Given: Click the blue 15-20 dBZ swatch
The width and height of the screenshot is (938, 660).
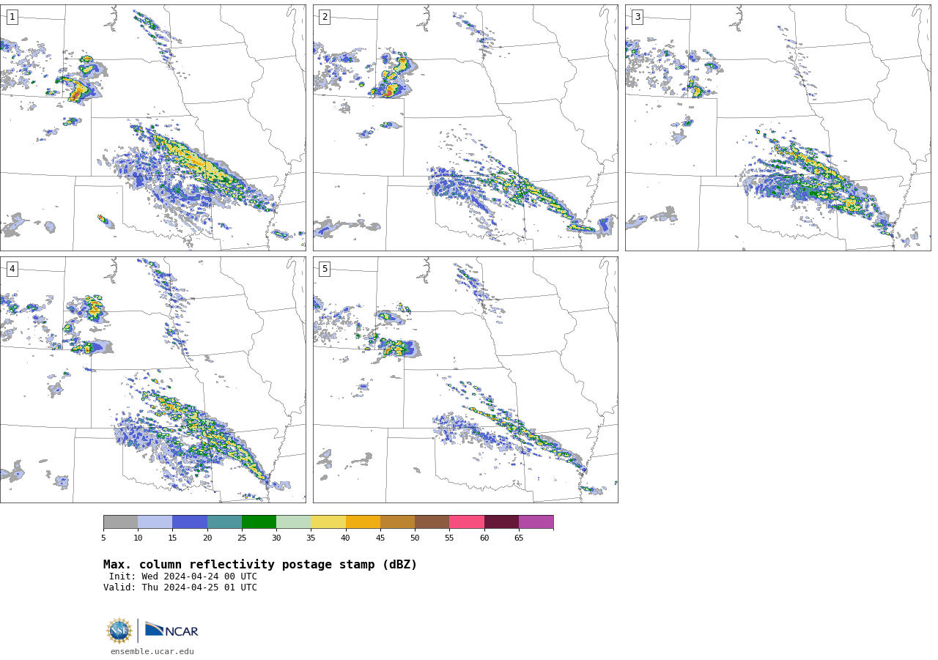Looking at the screenshot, I should (190, 522).
